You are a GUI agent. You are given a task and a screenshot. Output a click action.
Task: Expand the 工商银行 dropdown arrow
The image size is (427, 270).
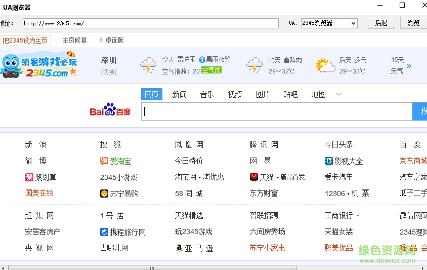(x=358, y=216)
